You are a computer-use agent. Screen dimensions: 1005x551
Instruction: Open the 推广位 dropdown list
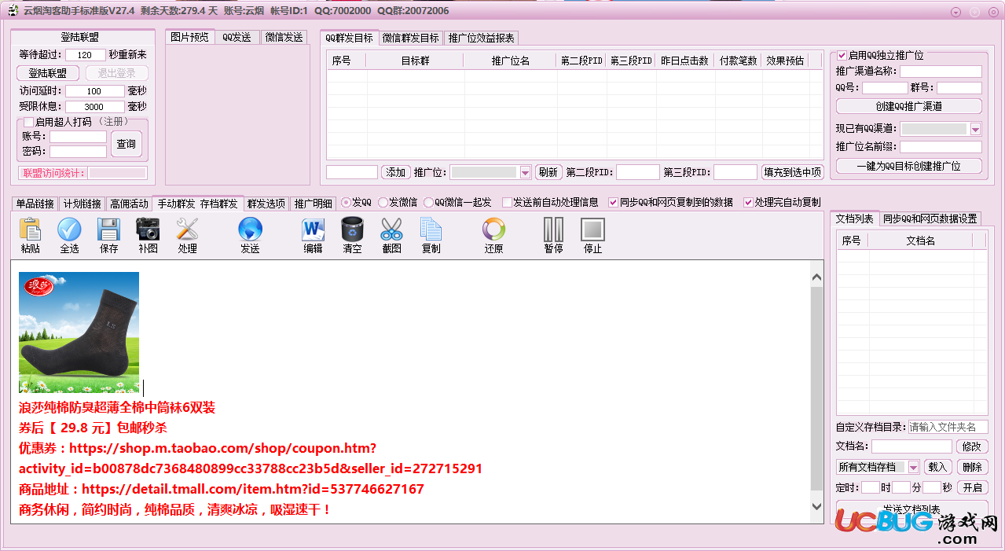point(525,172)
